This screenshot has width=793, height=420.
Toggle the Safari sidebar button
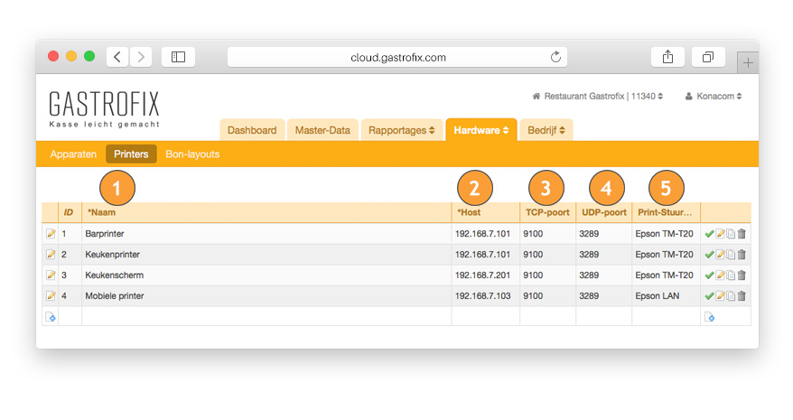pyautogui.click(x=178, y=57)
